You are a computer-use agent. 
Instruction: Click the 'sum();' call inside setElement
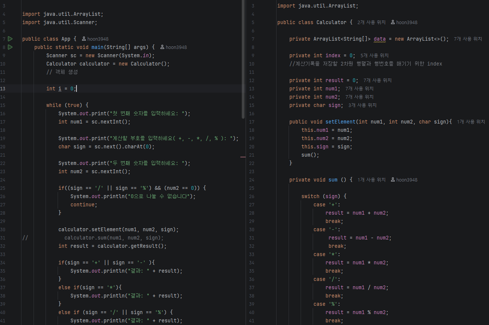[310, 155]
